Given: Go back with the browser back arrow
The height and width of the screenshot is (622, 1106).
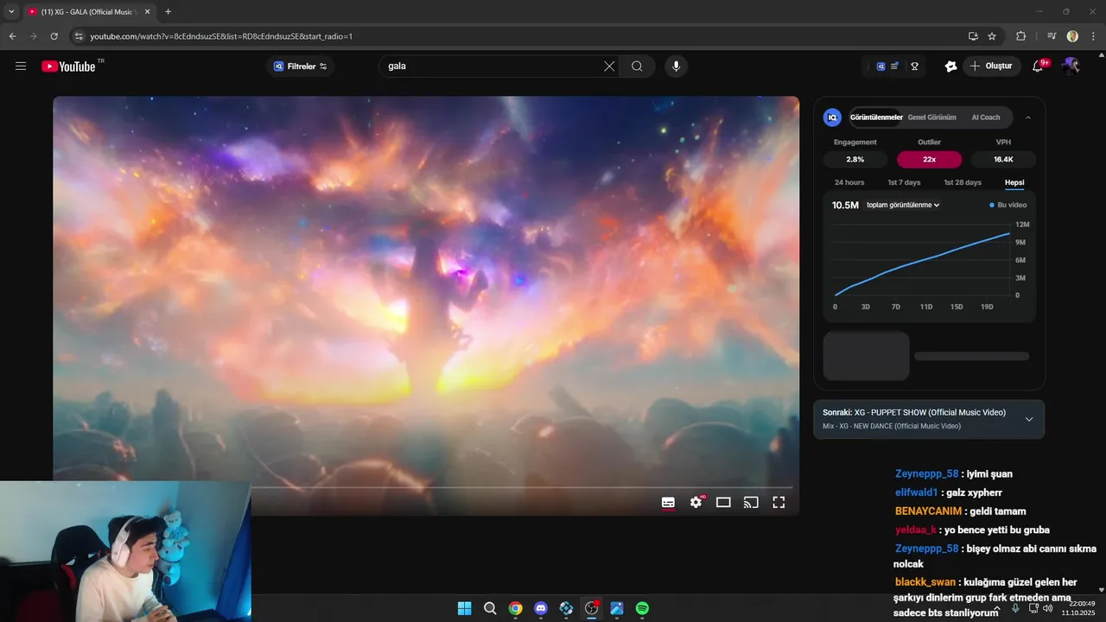Looking at the screenshot, I should point(13,36).
